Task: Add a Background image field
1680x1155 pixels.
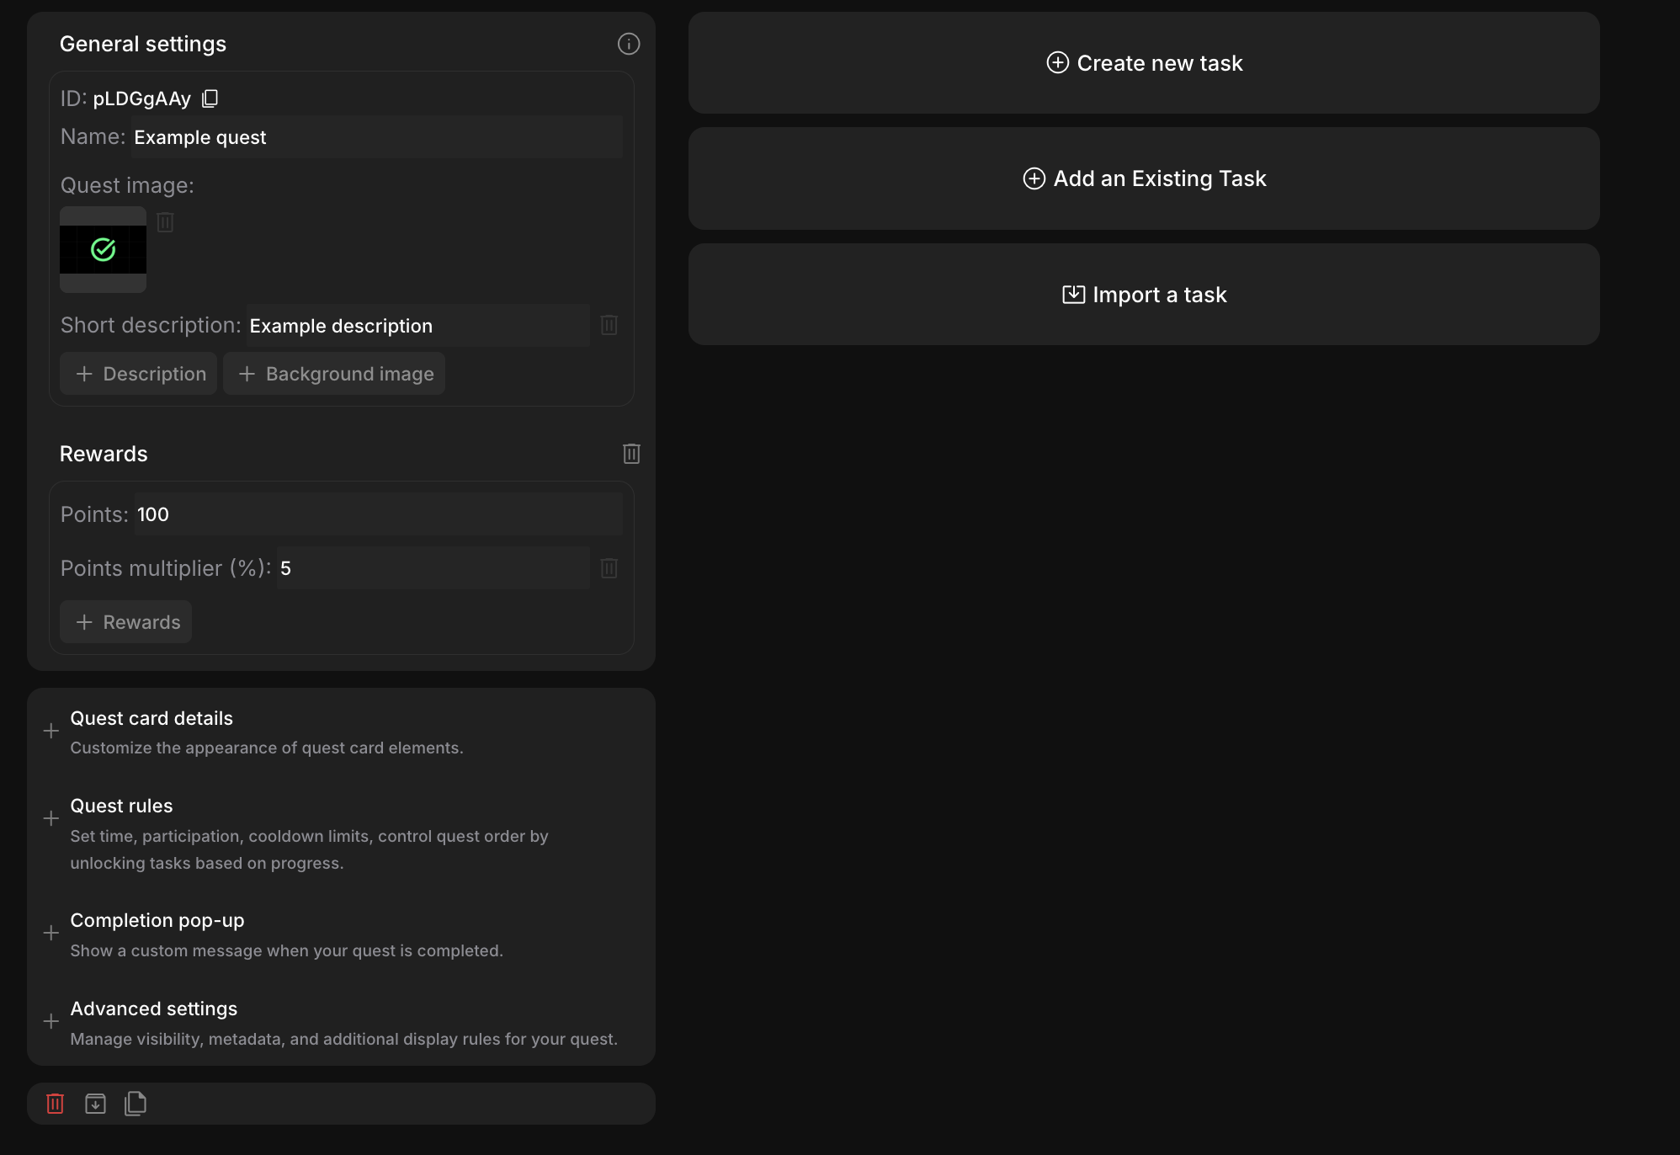Action: coord(334,374)
